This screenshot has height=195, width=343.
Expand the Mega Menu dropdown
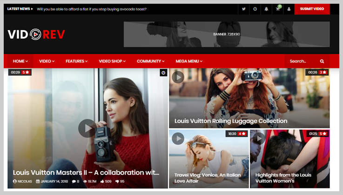189,61
